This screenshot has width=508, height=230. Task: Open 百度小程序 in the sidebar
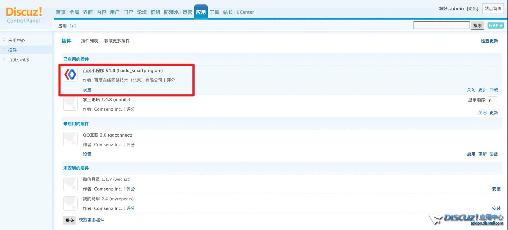[19, 60]
